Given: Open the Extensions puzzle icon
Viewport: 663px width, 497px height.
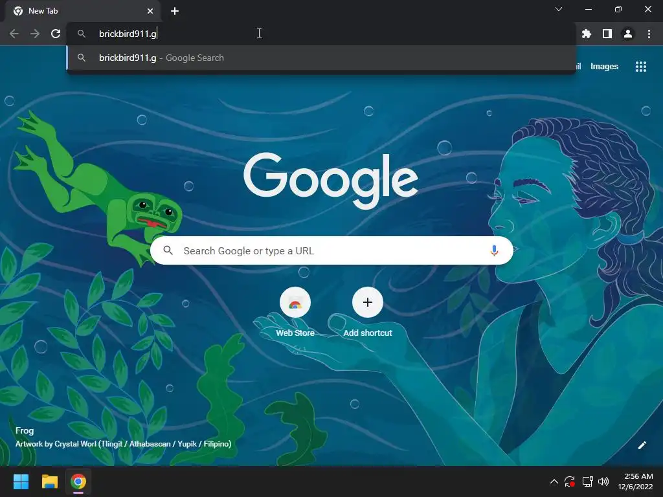Looking at the screenshot, I should (586, 34).
